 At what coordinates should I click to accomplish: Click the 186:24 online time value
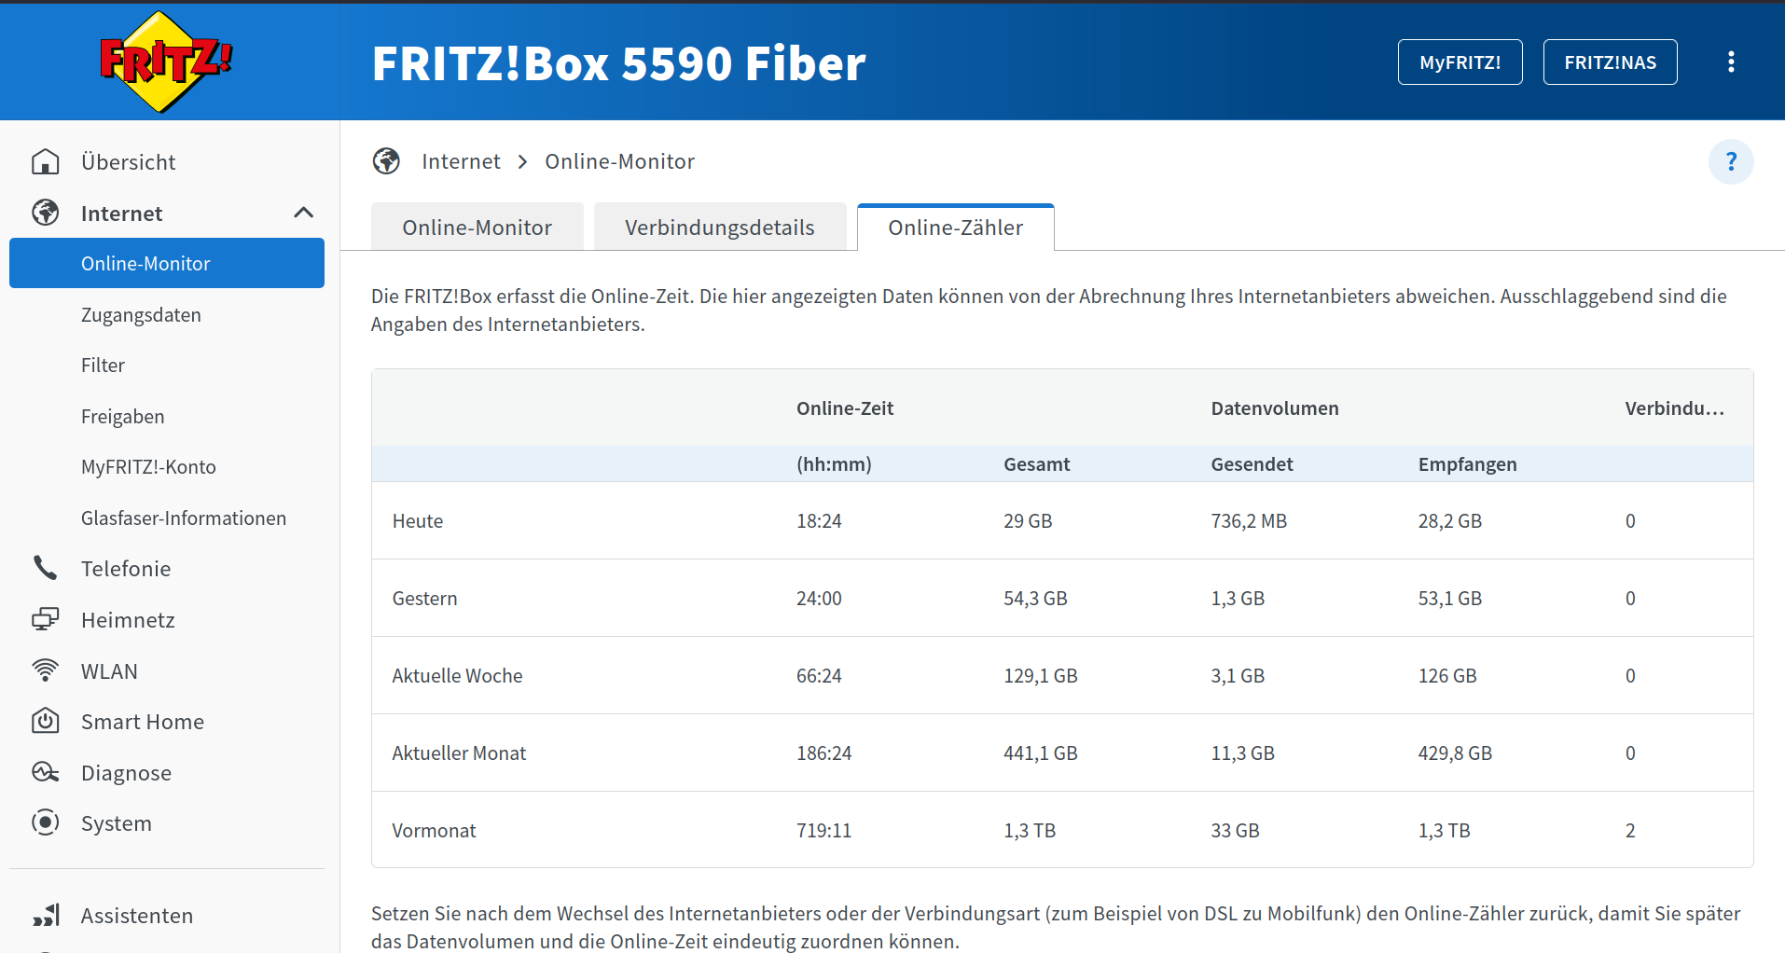(x=823, y=753)
